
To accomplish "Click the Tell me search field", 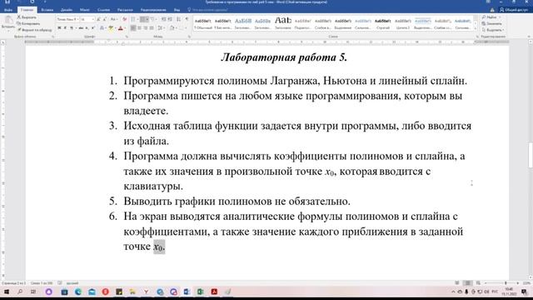I will (x=208, y=10).
